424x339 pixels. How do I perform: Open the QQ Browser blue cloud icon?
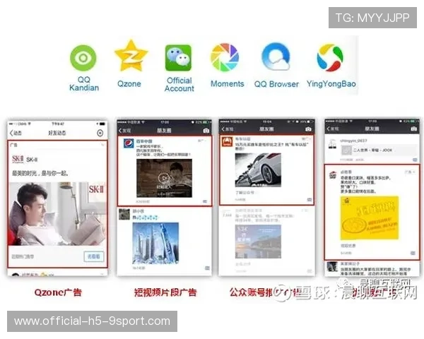click(x=276, y=56)
